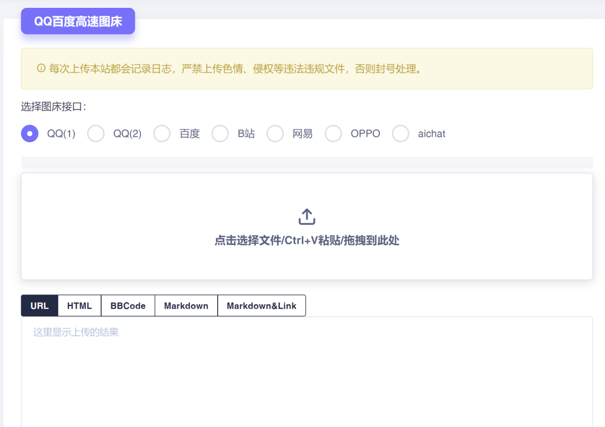Choose the QQ(2) image host option

tap(96, 134)
